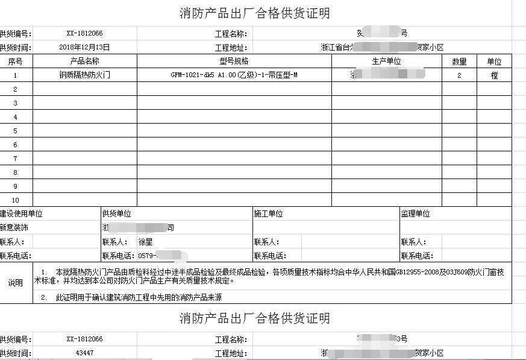The height and width of the screenshot is (360, 526).
Task: Select the product cell 钢质隔热防火门
Action: pos(84,75)
